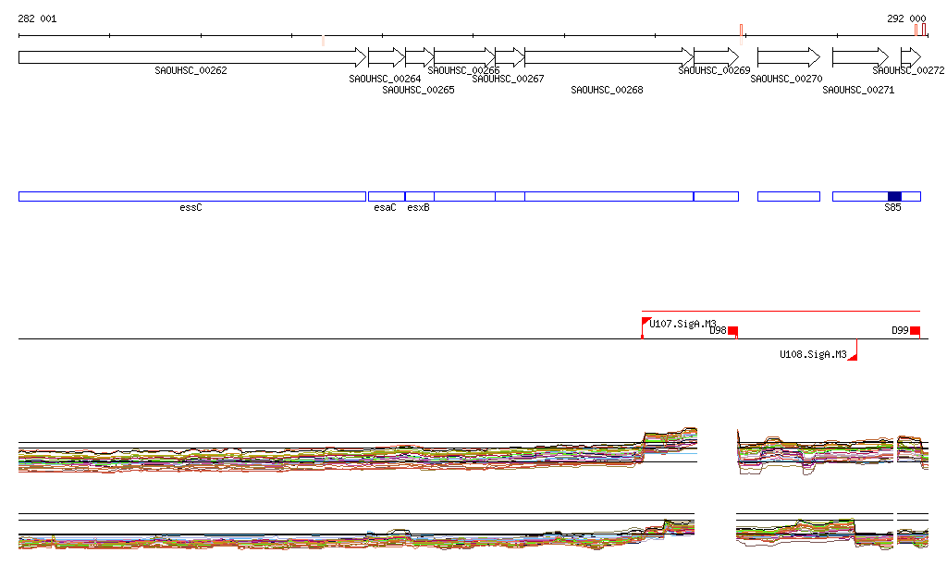Select the SAOUHSC_00264 gene arrow
Image resolution: width=947 pixels, height=565 pixels.
tap(386, 56)
